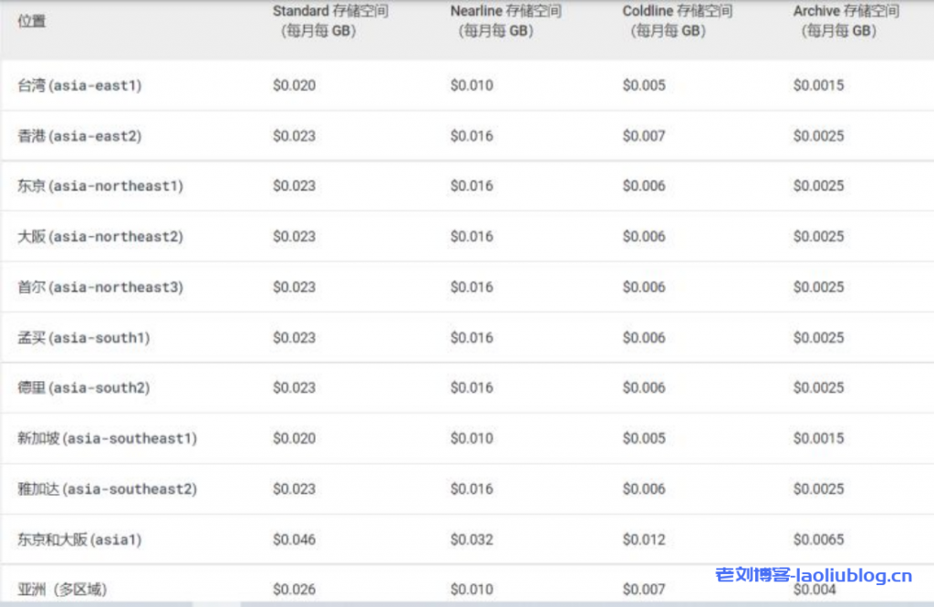Click the Archive 存储空间 column header

pos(846,21)
